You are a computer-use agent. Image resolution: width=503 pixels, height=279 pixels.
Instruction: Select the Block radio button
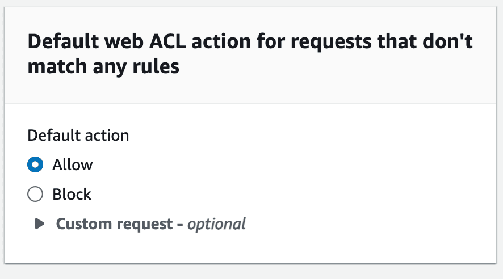[x=35, y=195]
